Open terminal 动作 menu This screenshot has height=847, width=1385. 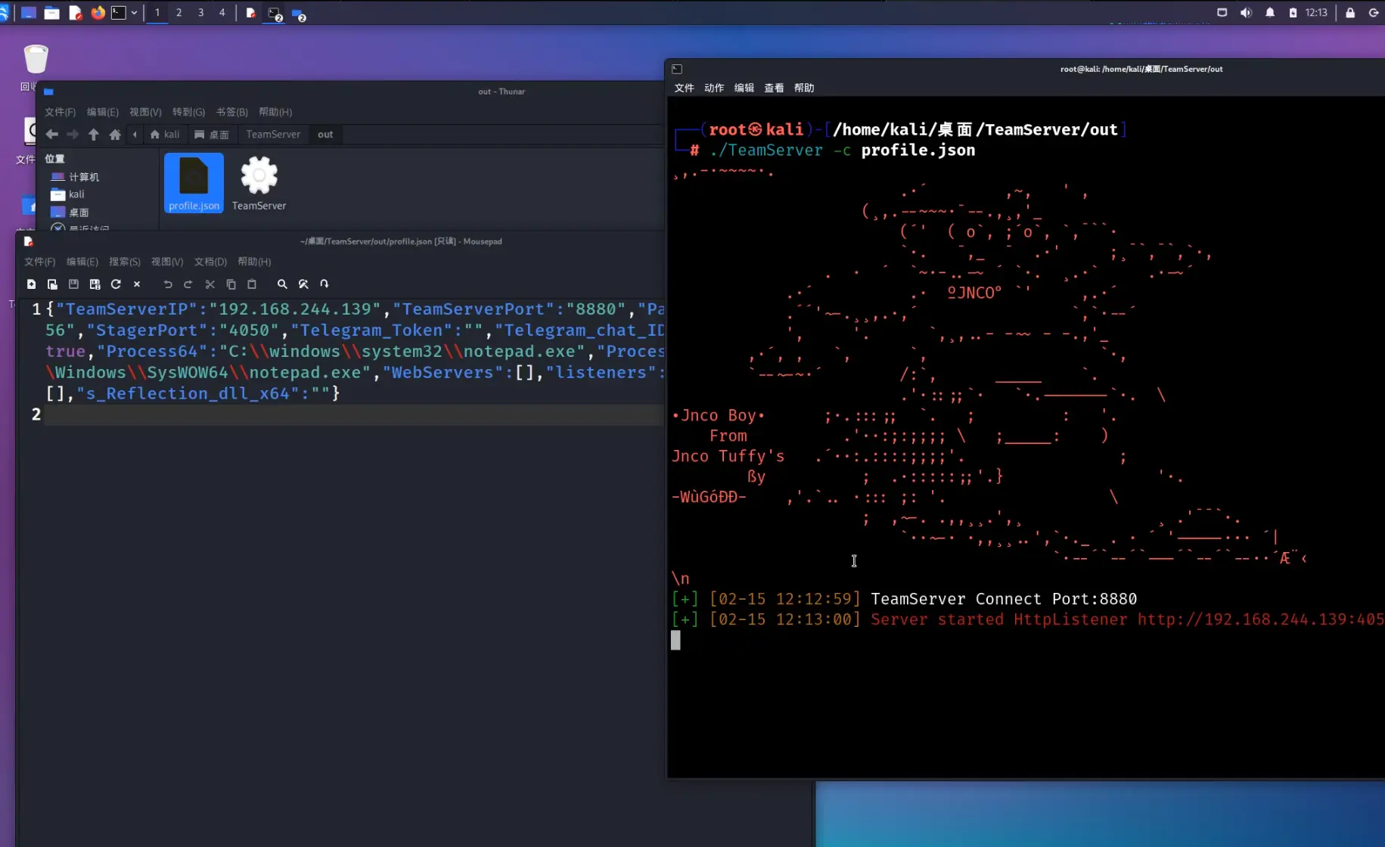pyautogui.click(x=714, y=88)
